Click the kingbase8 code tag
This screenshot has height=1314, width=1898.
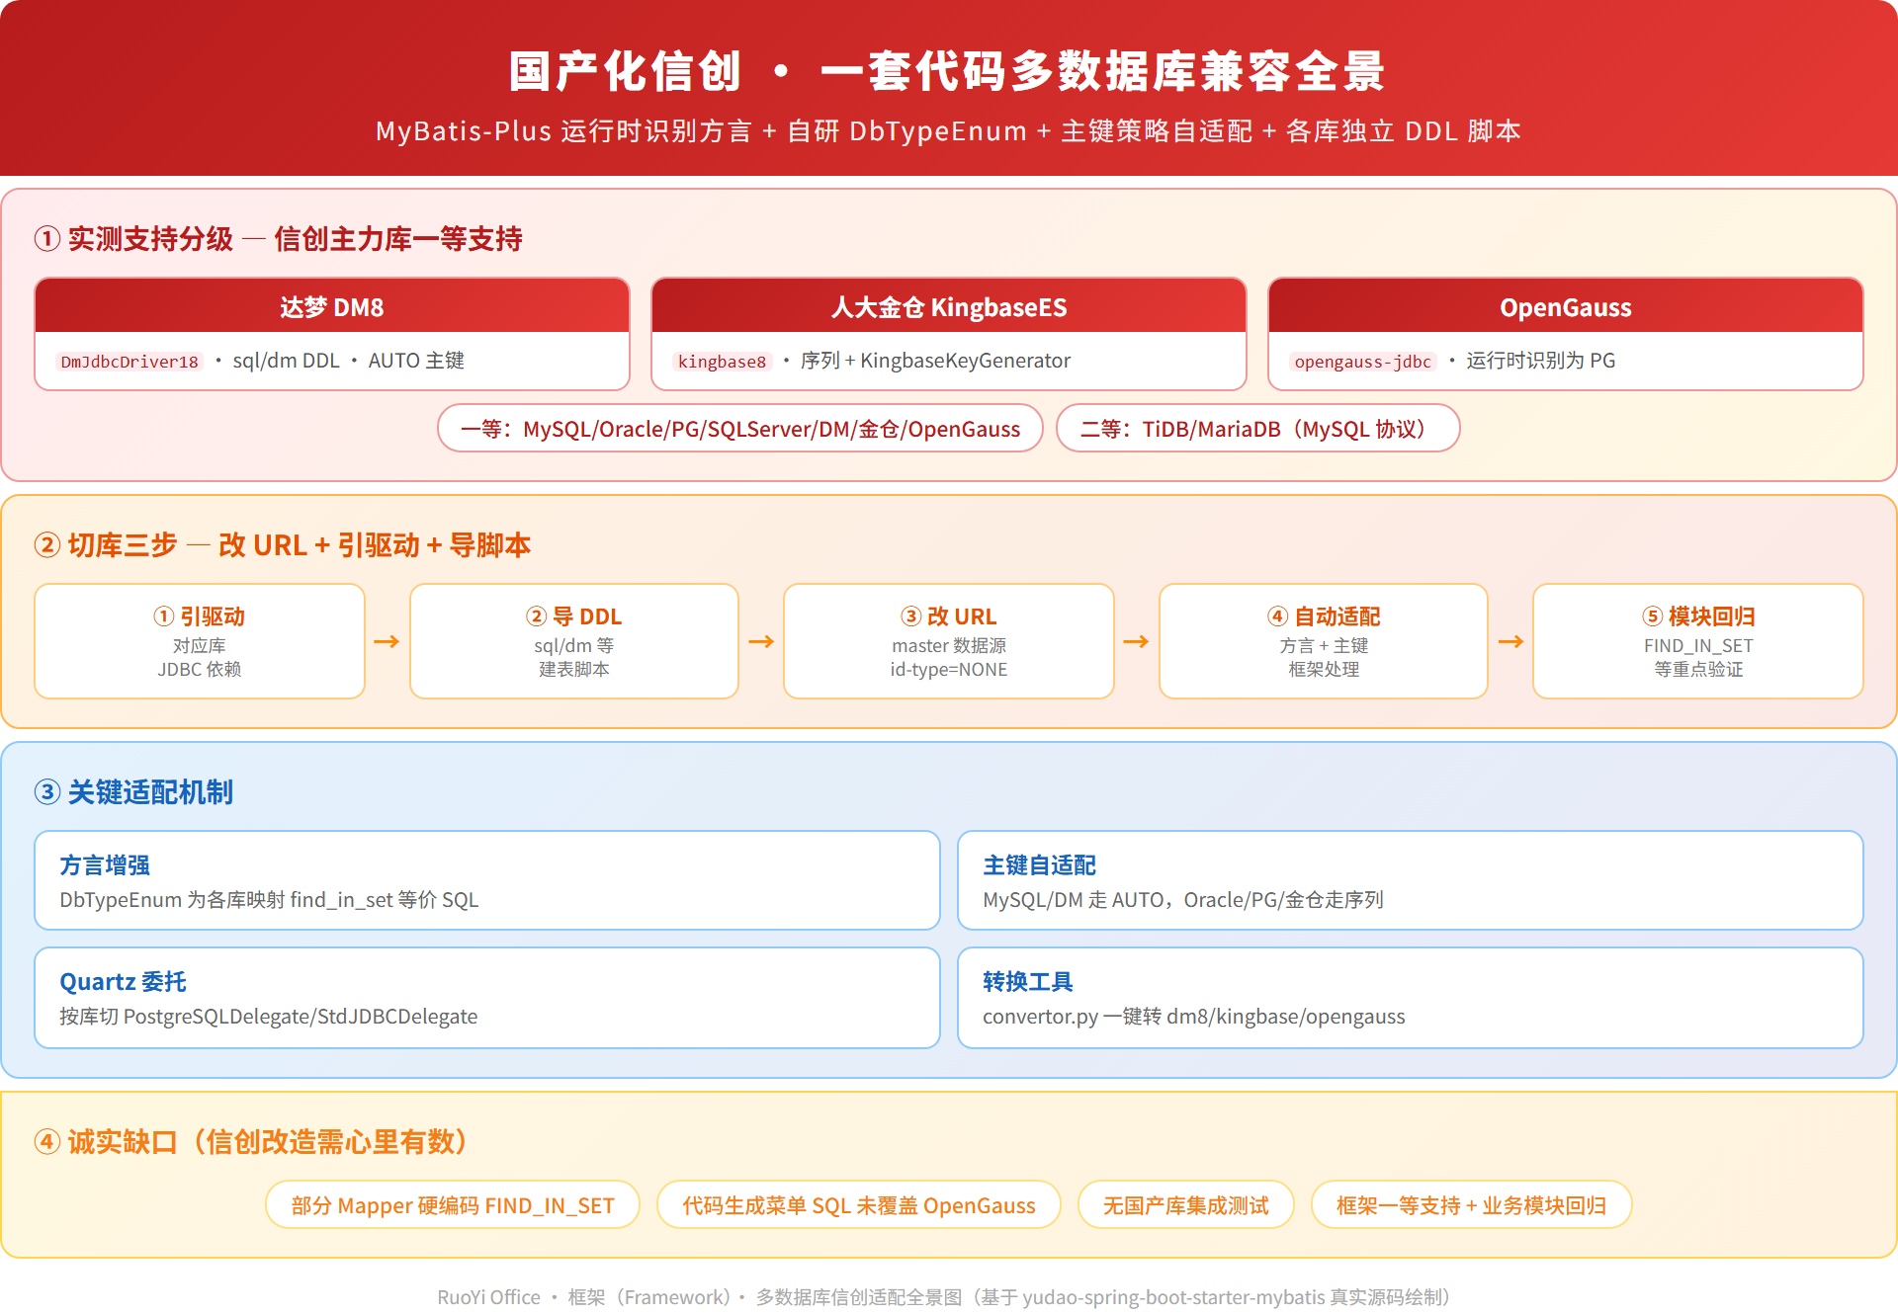tap(722, 362)
